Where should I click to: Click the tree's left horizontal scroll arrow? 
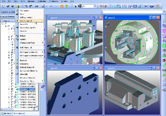point(2,109)
